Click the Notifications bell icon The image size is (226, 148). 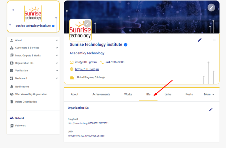coord(12,86)
